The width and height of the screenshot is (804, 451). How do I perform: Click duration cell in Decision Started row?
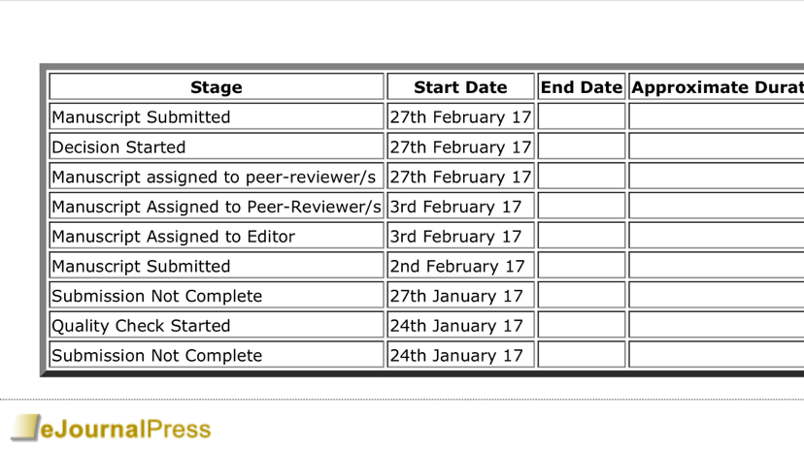pyautogui.click(x=717, y=147)
